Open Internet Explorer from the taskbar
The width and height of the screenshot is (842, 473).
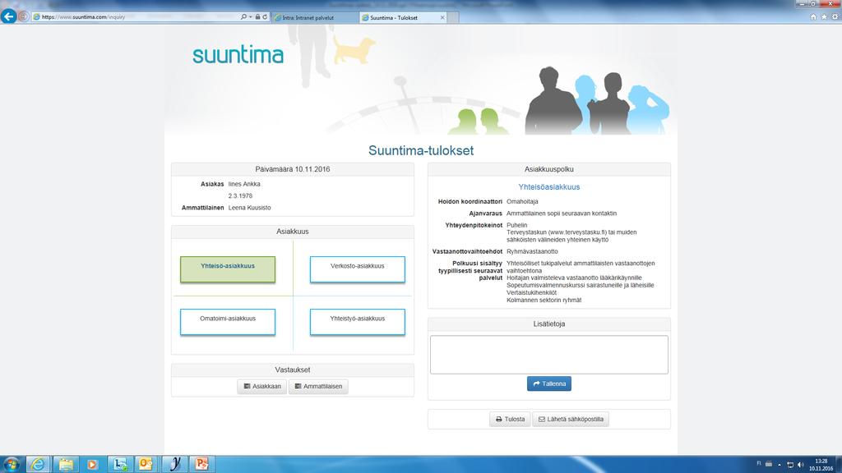click(38, 464)
